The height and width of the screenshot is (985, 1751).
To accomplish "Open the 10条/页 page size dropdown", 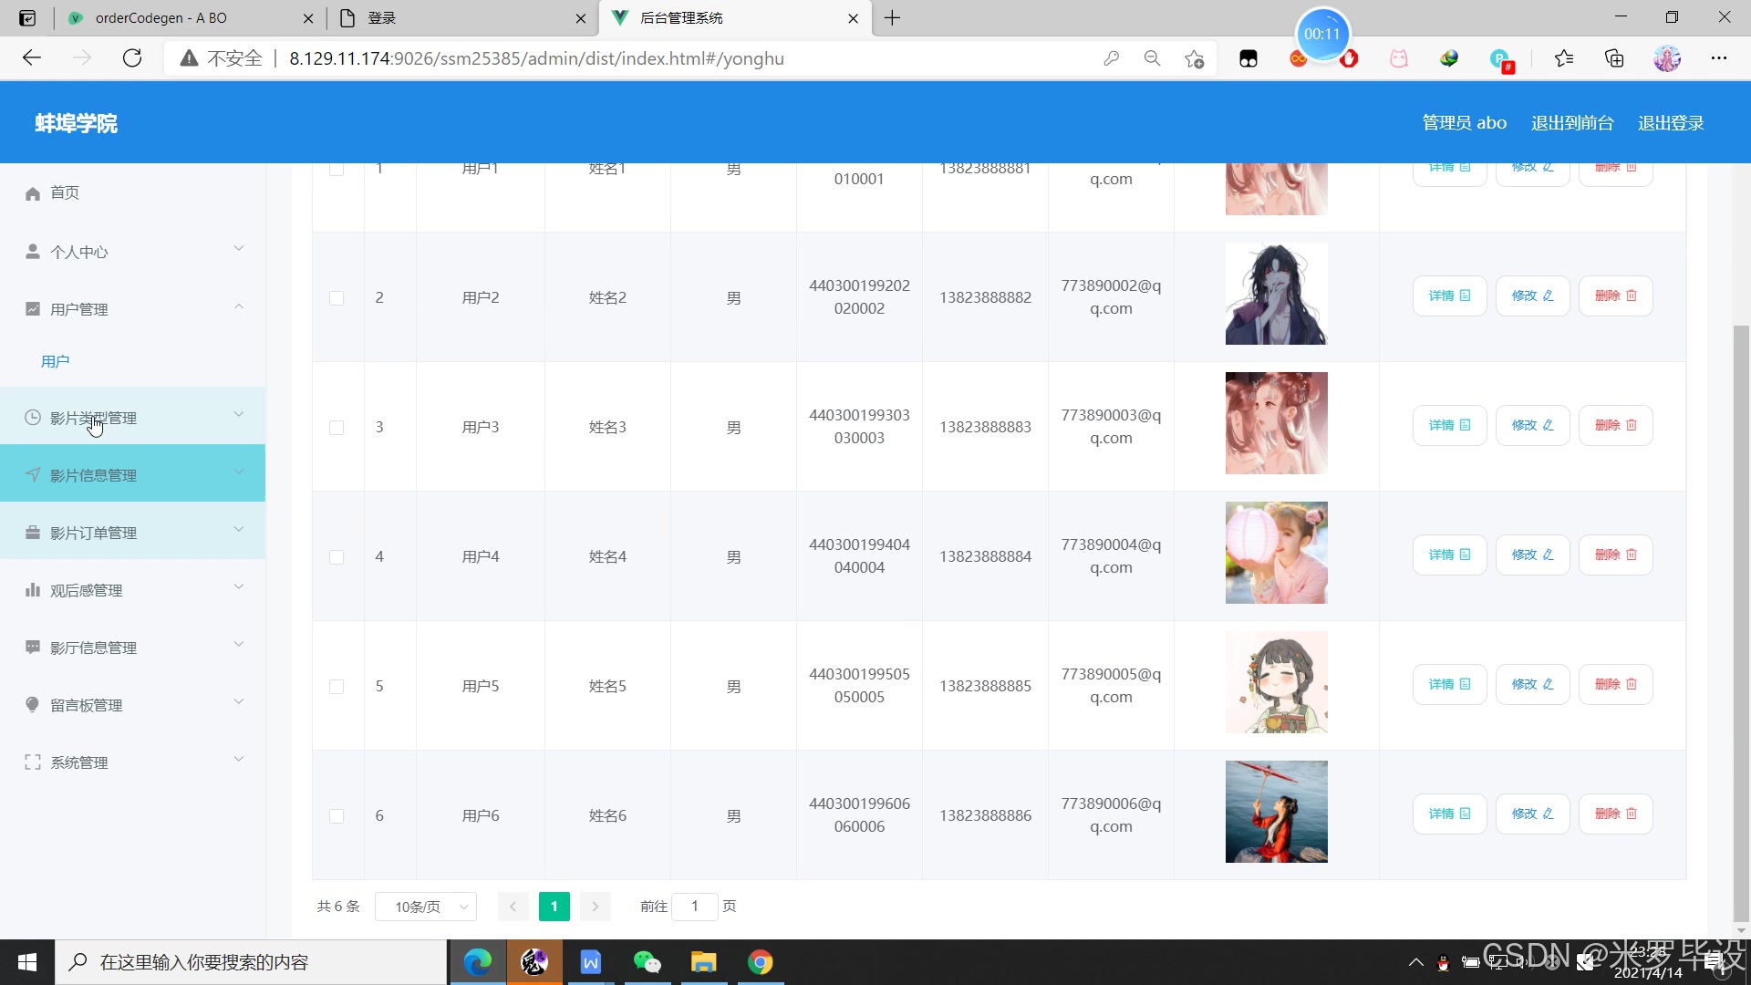I will (x=426, y=907).
